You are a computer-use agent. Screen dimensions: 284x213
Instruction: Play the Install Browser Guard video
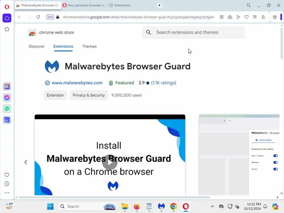tap(110, 162)
